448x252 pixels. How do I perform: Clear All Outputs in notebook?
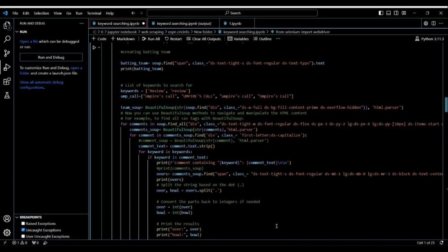click(203, 39)
